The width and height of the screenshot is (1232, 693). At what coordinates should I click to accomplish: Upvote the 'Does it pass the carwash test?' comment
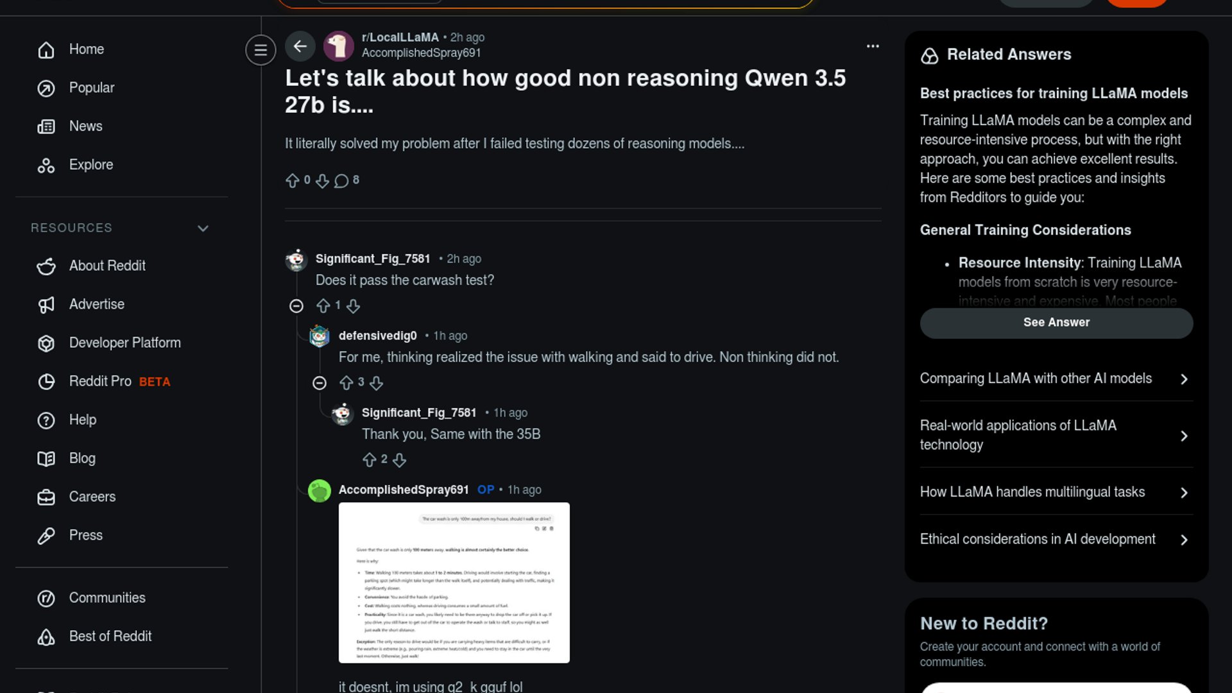pyautogui.click(x=323, y=306)
